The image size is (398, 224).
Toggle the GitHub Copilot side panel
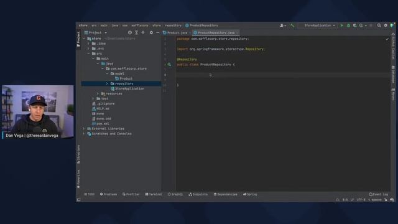pyautogui.click(x=393, y=47)
